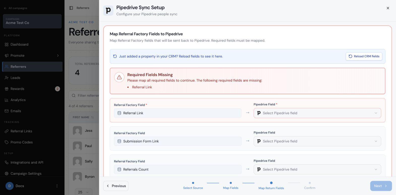Sort the table by First Name
This screenshot has height=195, width=396.
[x=83, y=117]
